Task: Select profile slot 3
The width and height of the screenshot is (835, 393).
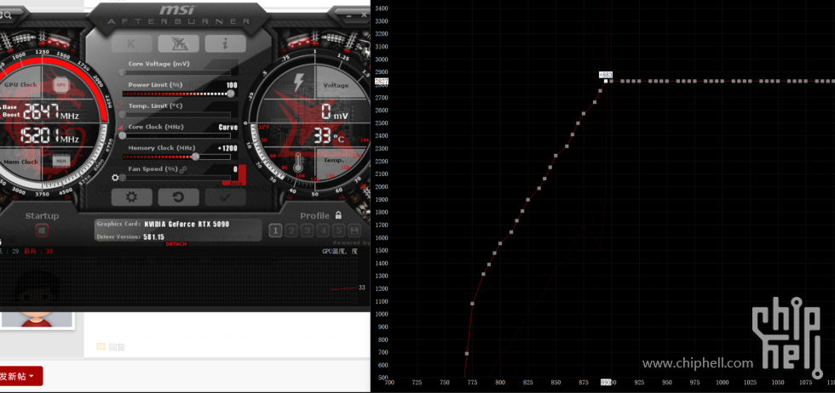Action: 307,231
